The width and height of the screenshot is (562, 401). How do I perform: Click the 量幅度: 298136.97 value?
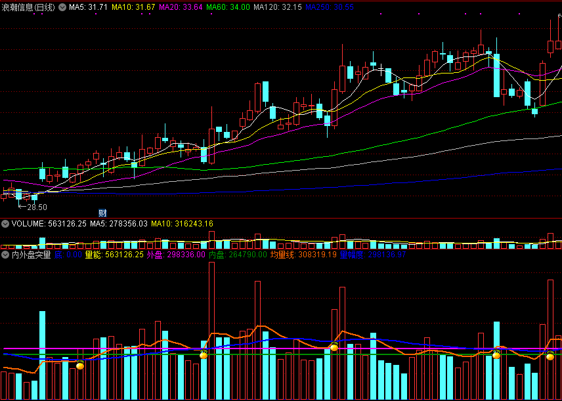(x=373, y=255)
